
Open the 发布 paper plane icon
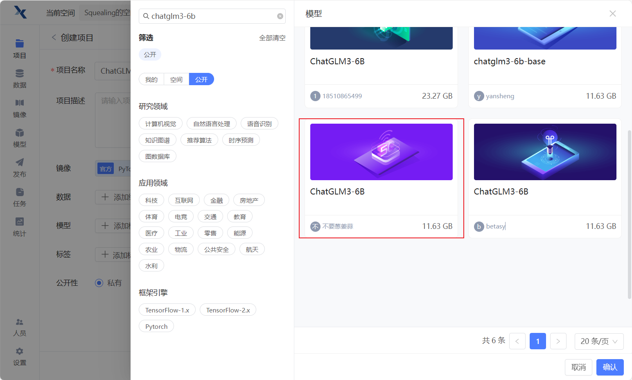coord(19,163)
